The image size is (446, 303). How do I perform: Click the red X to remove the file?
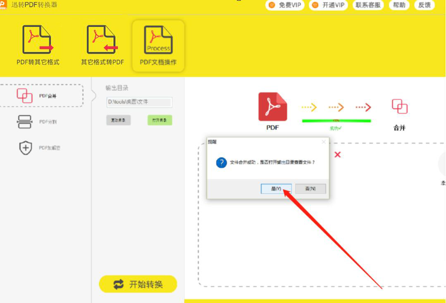pos(338,155)
